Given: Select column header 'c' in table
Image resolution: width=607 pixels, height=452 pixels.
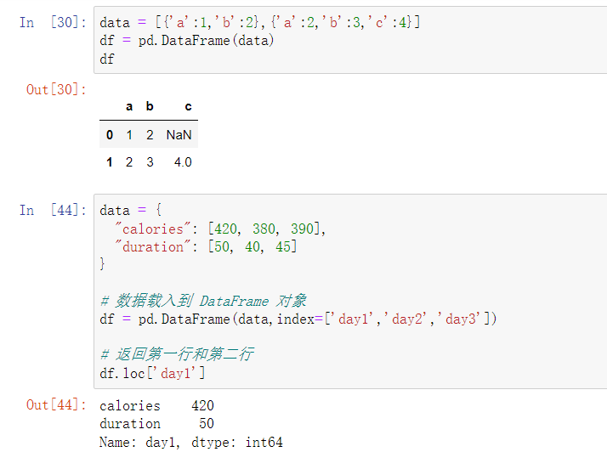Looking at the screenshot, I should (x=188, y=106).
